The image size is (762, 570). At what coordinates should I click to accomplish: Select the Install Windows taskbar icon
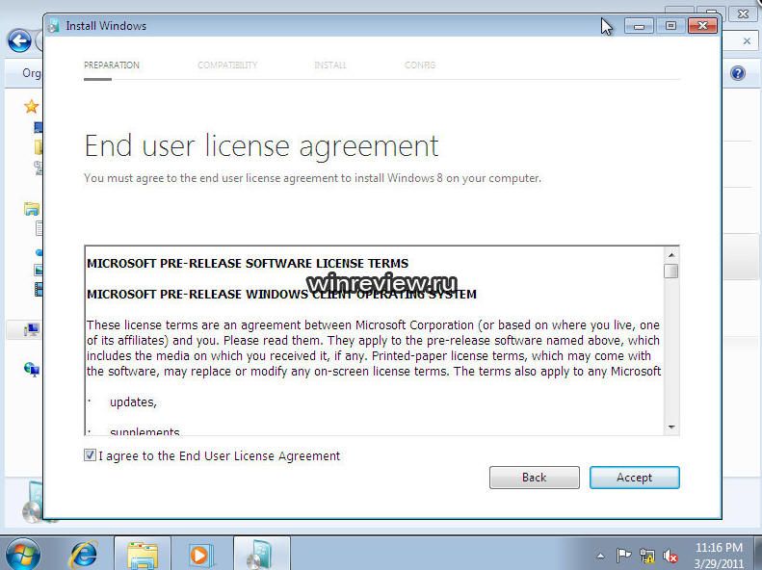tap(260, 554)
